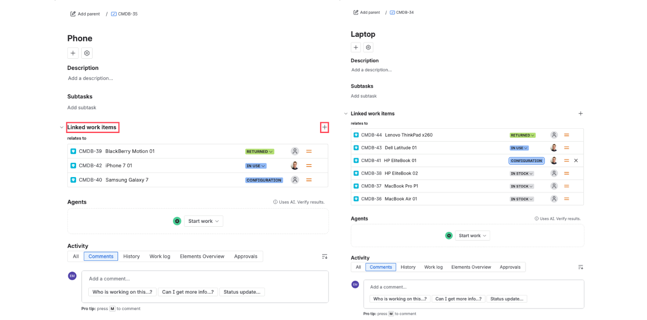
Task: Click CONFIGURATION status for HP EliteBook 01
Action: point(526,161)
